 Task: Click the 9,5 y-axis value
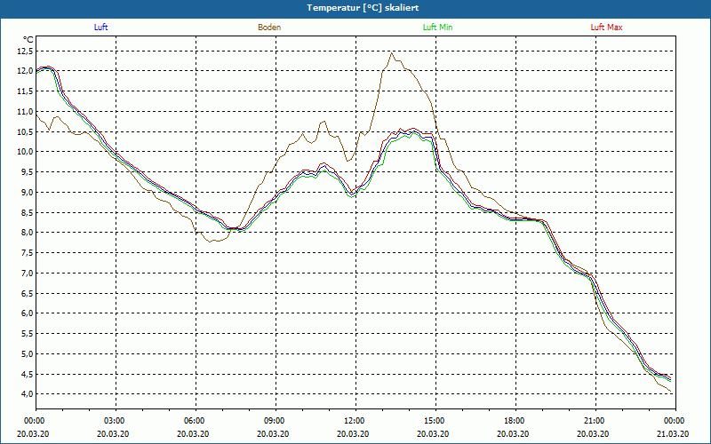(x=28, y=172)
